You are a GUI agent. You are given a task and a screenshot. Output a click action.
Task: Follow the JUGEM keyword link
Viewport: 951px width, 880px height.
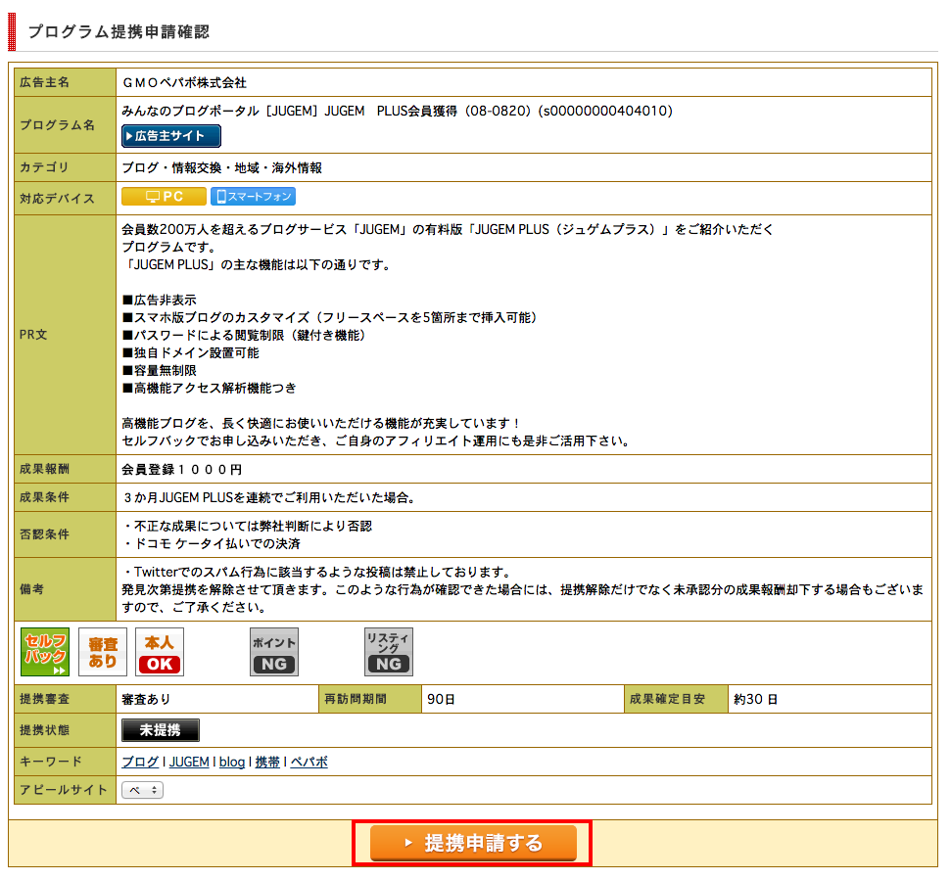click(x=189, y=762)
